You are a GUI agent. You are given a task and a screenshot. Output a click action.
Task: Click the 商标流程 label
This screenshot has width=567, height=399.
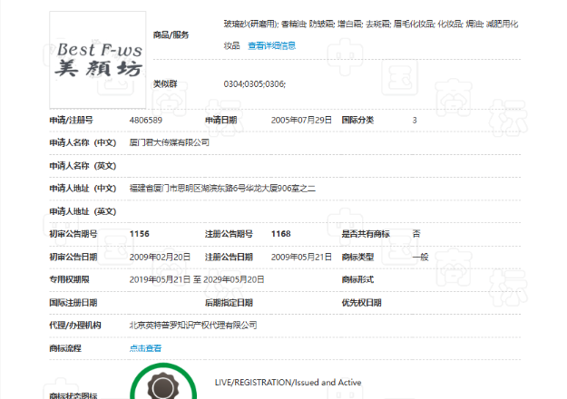coord(65,348)
